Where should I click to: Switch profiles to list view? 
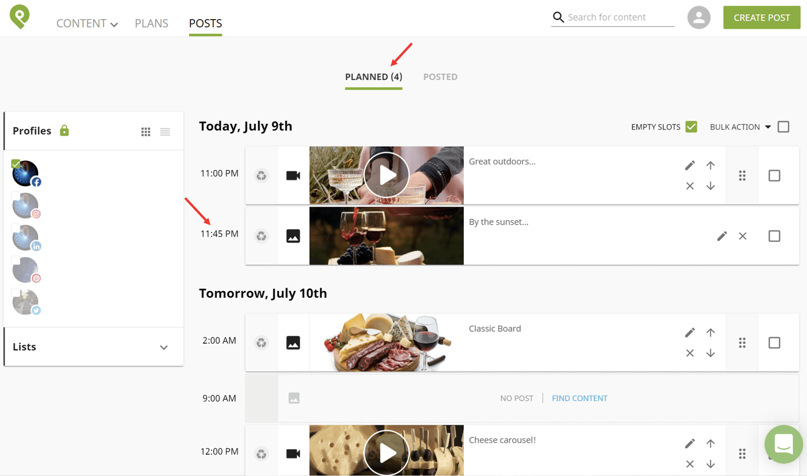(x=165, y=132)
